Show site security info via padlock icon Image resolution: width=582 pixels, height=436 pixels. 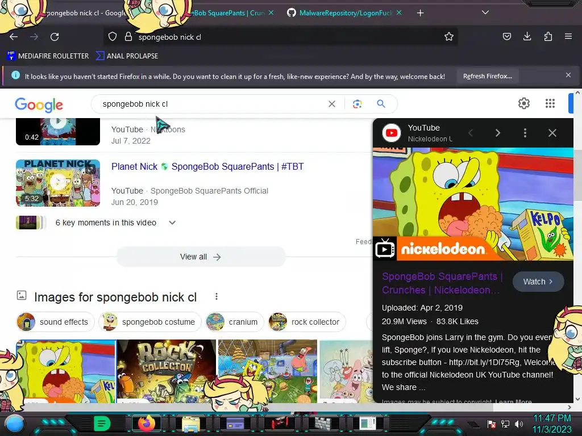(128, 37)
